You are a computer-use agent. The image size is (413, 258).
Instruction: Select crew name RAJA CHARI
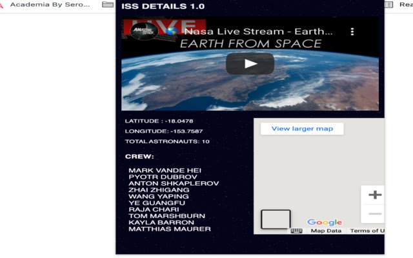154,210
